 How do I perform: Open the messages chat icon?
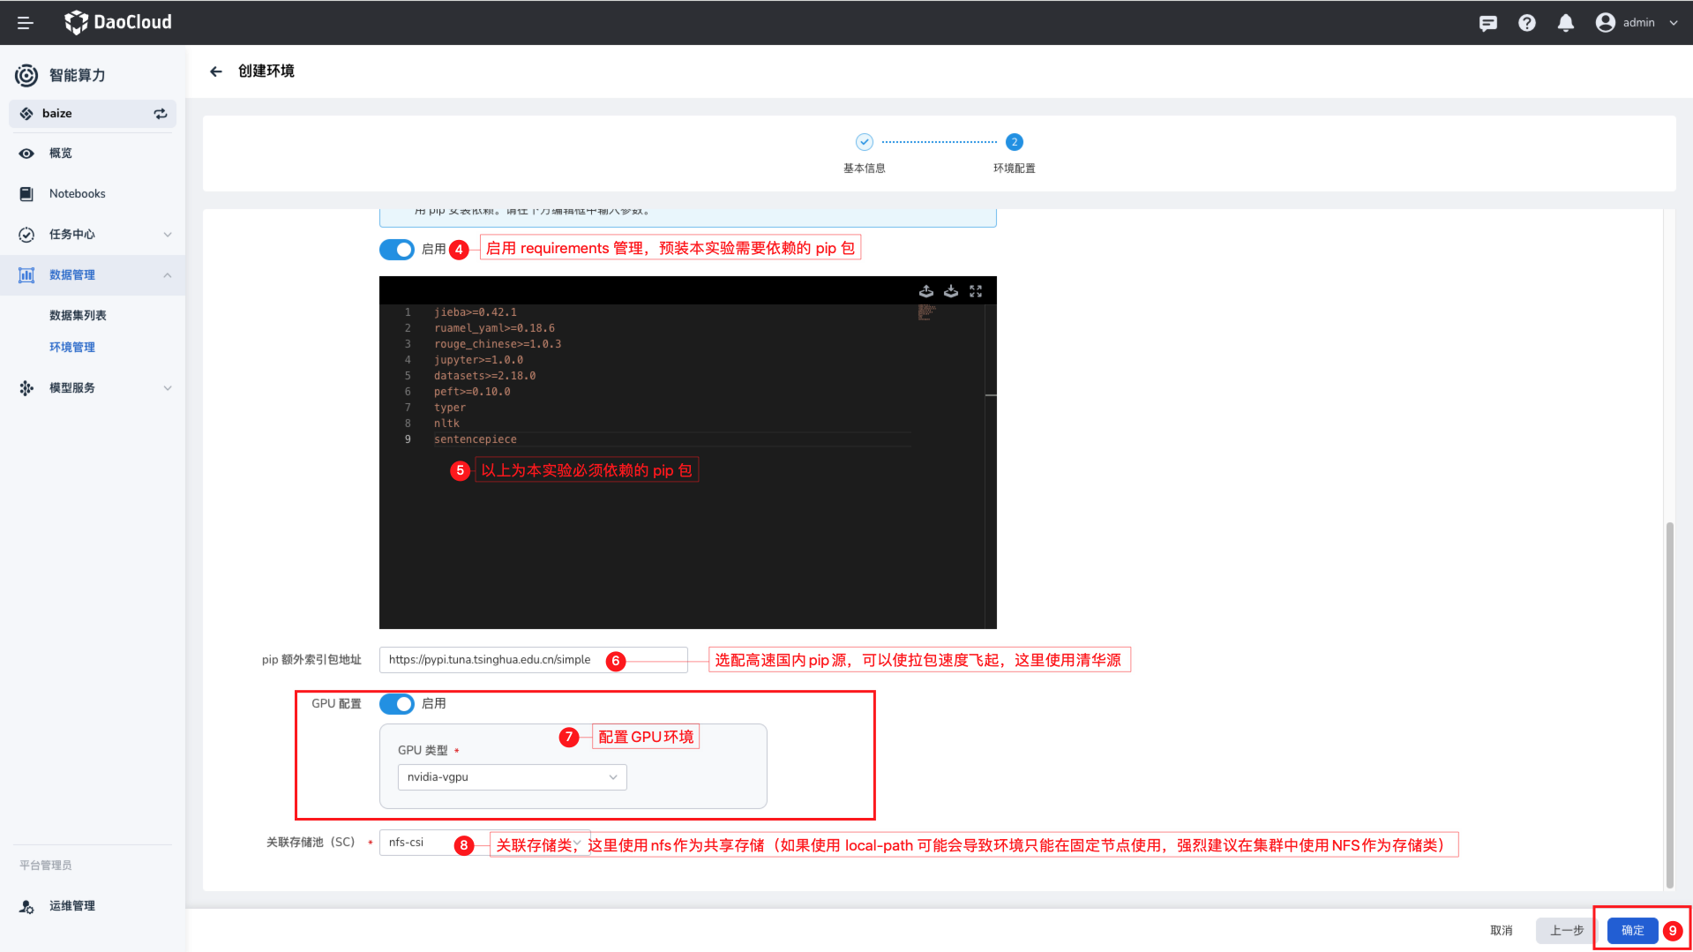coord(1487,23)
